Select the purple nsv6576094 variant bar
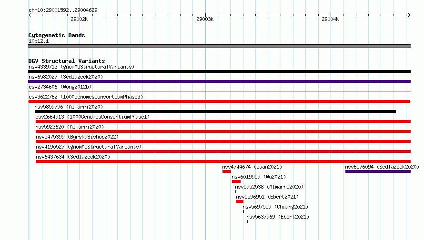The image size is (424, 240). (378, 171)
